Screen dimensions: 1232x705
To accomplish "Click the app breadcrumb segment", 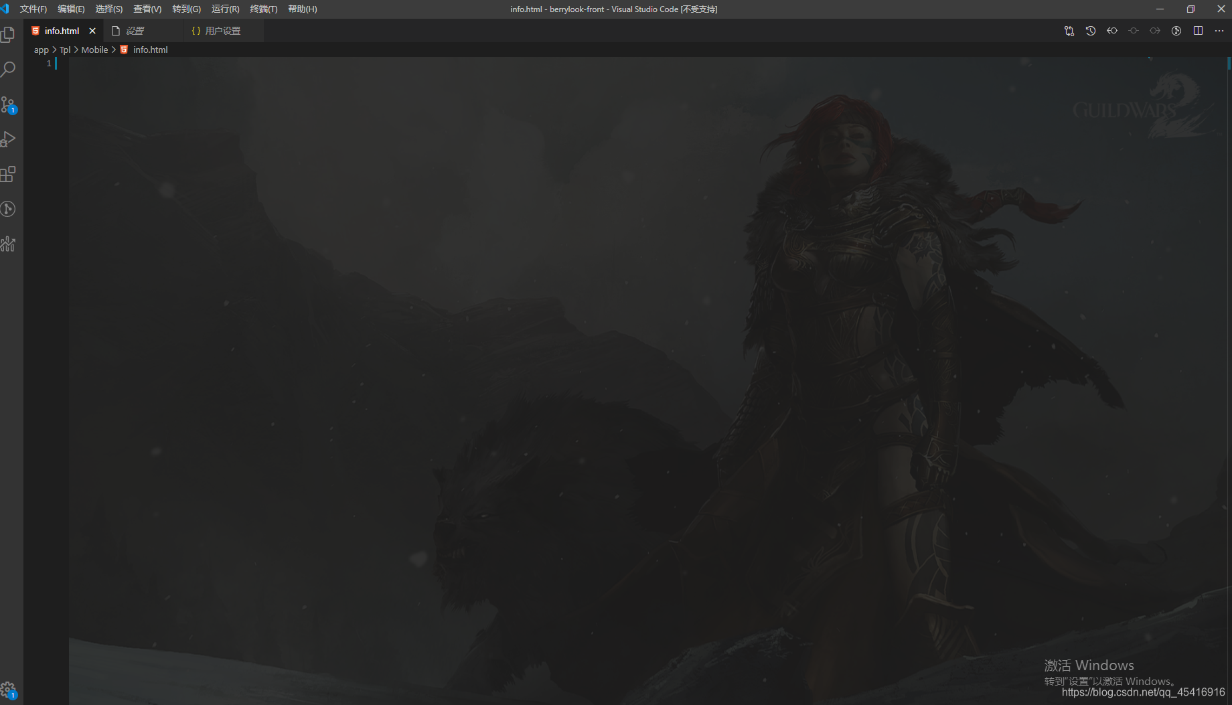I will point(42,50).
